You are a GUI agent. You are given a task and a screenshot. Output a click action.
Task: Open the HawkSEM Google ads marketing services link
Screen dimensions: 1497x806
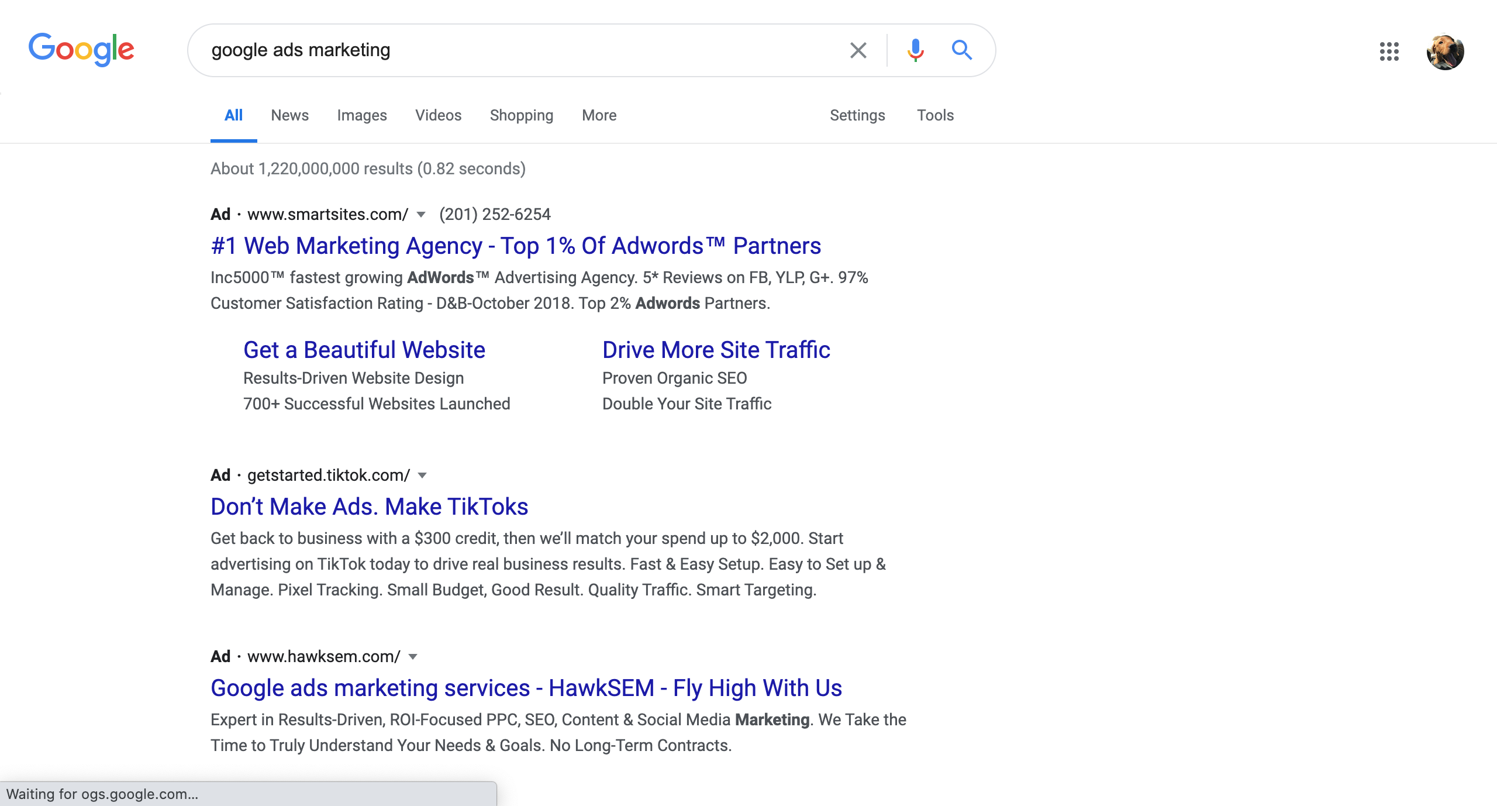click(x=526, y=688)
